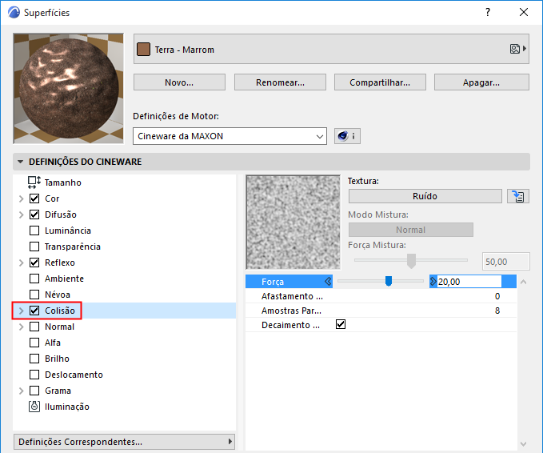543x453 pixels.
Task: Uncheck the Reflexo checkbox
Action: click(x=34, y=263)
